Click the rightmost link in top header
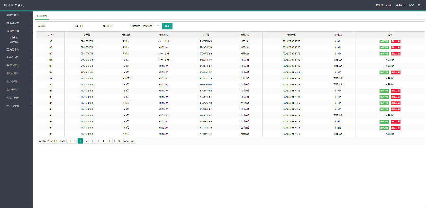Viewport: 426px width, 208px height. tap(420, 5)
